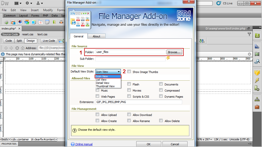Enable the Allow Download checkbox
This screenshot has height=147, width=262.
pos(129,114)
